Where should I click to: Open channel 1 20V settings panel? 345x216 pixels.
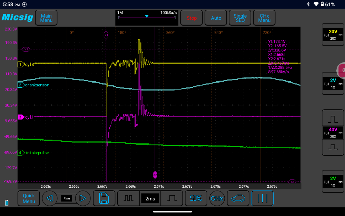(x=333, y=35)
